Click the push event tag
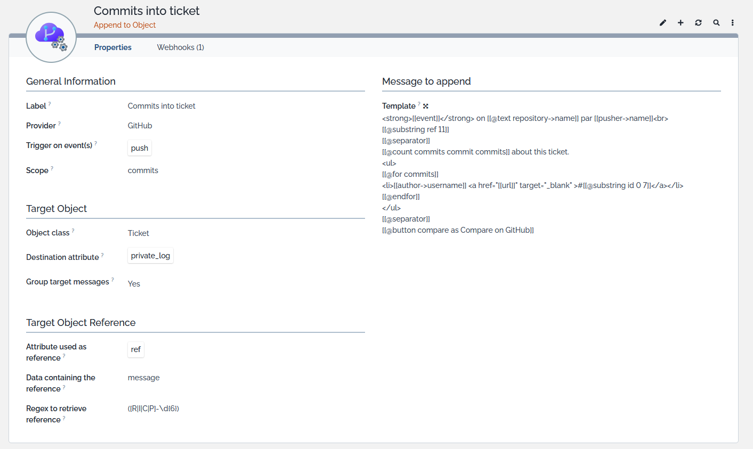The height and width of the screenshot is (449, 753). click(x=140, y=148)
